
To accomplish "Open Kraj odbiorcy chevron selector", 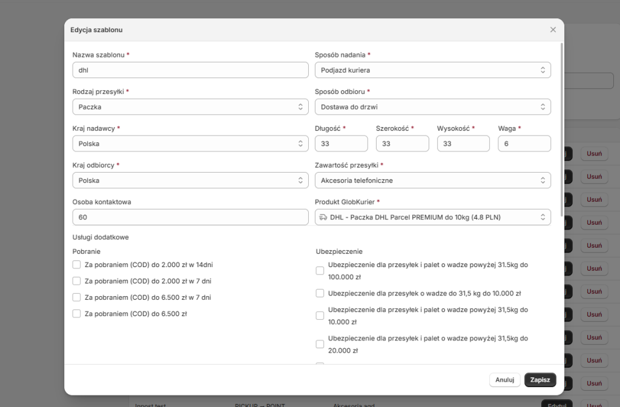I will (300, 180).
